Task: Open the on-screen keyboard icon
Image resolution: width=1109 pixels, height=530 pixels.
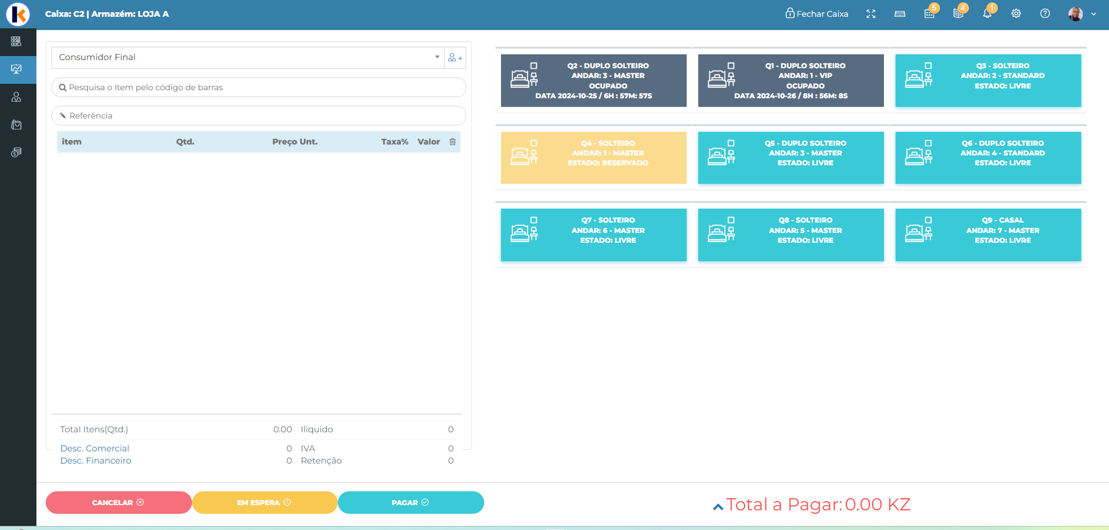Action: point(900,14)
